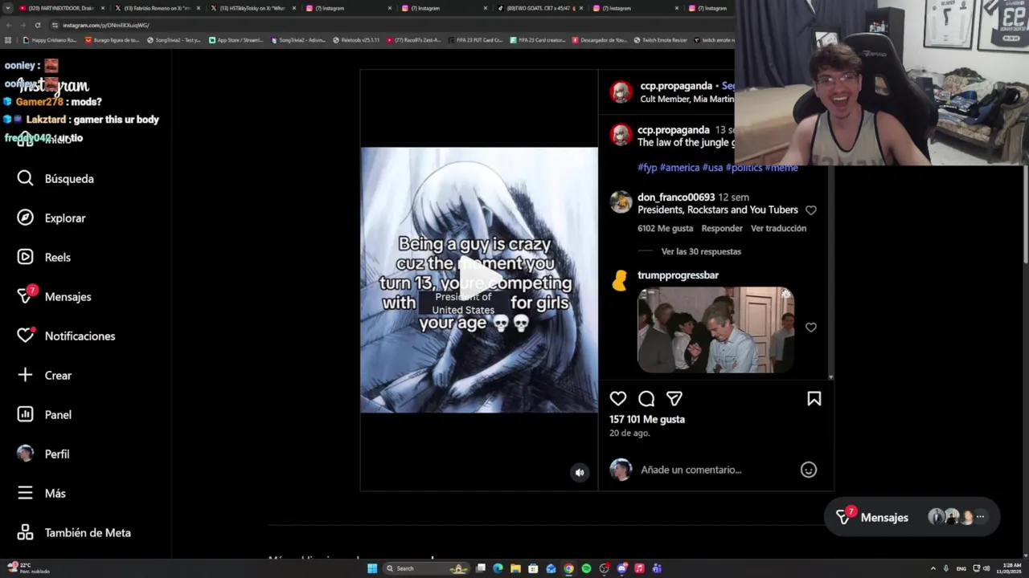Show hidden icons in system tray
This screenshot has width=1029, height=578.
933,568
